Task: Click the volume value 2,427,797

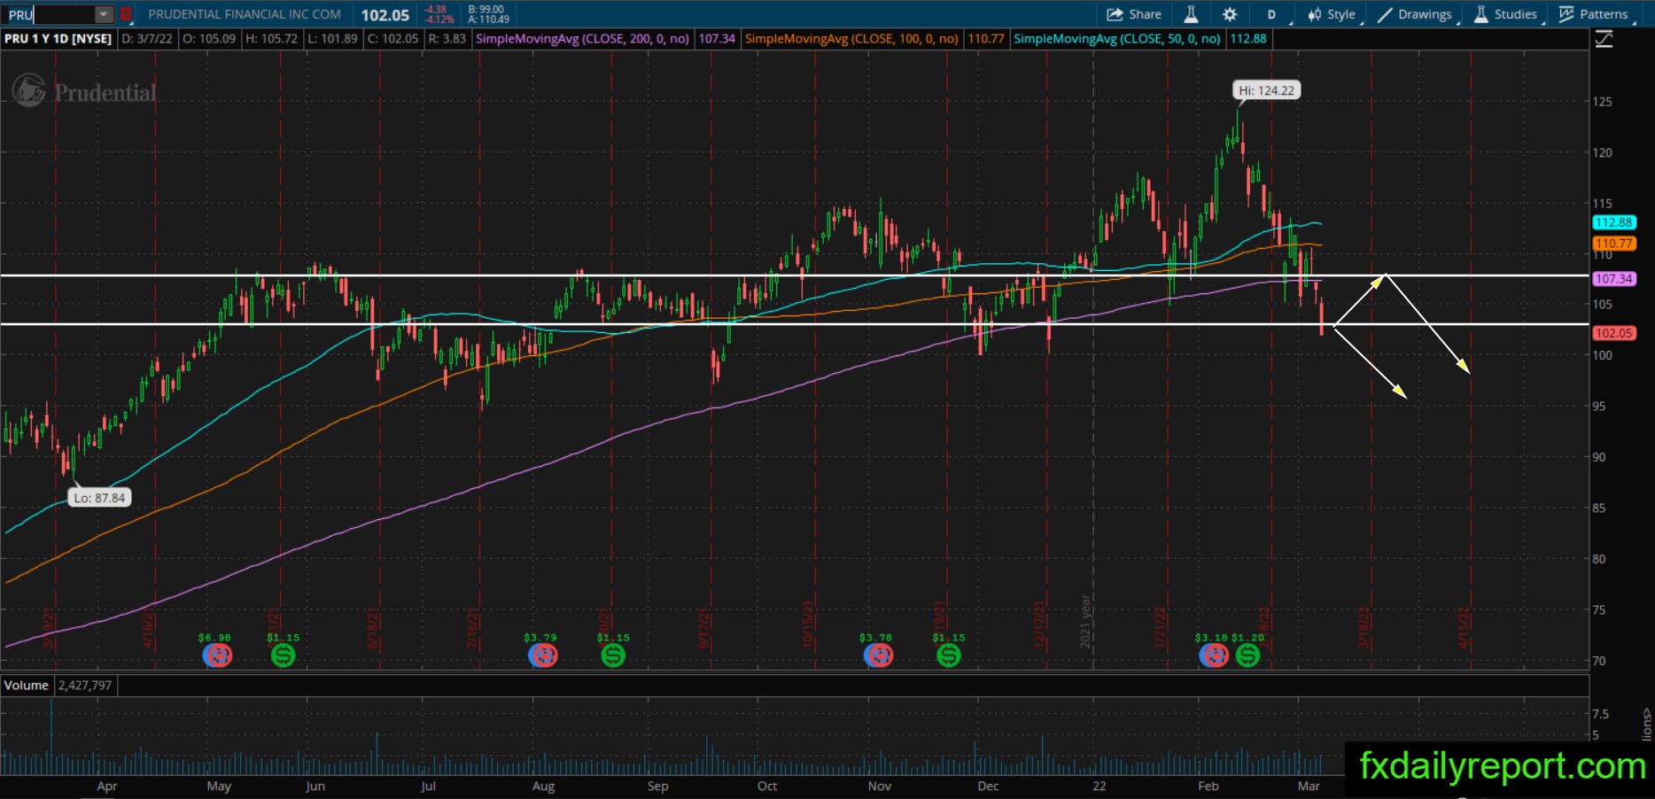Action: [85, 686]
